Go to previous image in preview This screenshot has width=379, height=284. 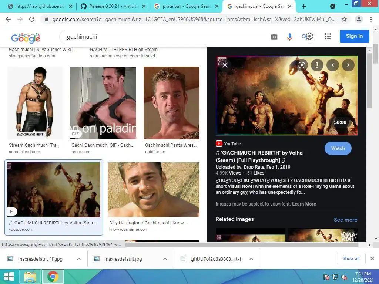pyautogui.click(x=333, y=65)
